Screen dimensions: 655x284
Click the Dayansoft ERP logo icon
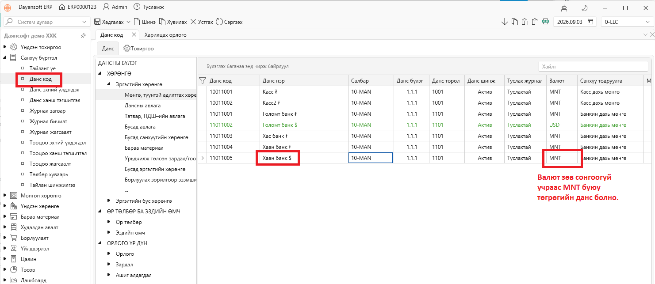pyautogui.click(x=8, y=7)
